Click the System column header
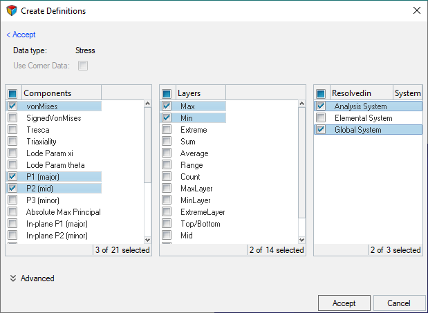 pyautogui.click(x=407, y=93)
